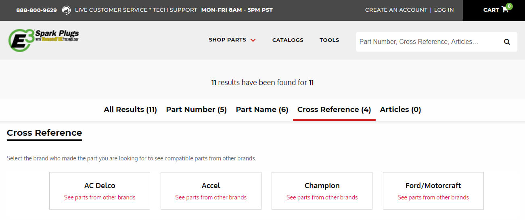Switch to the Part Name (6) tab
Viewport: 525px width, 220px height.
tap(262, 110)
